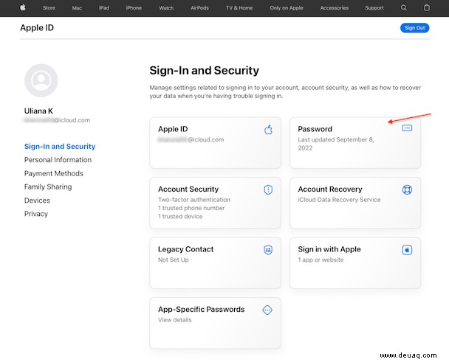Click the diamond icon on App-Specific Passwords
449x362 pixels.
tap(267, 310)
